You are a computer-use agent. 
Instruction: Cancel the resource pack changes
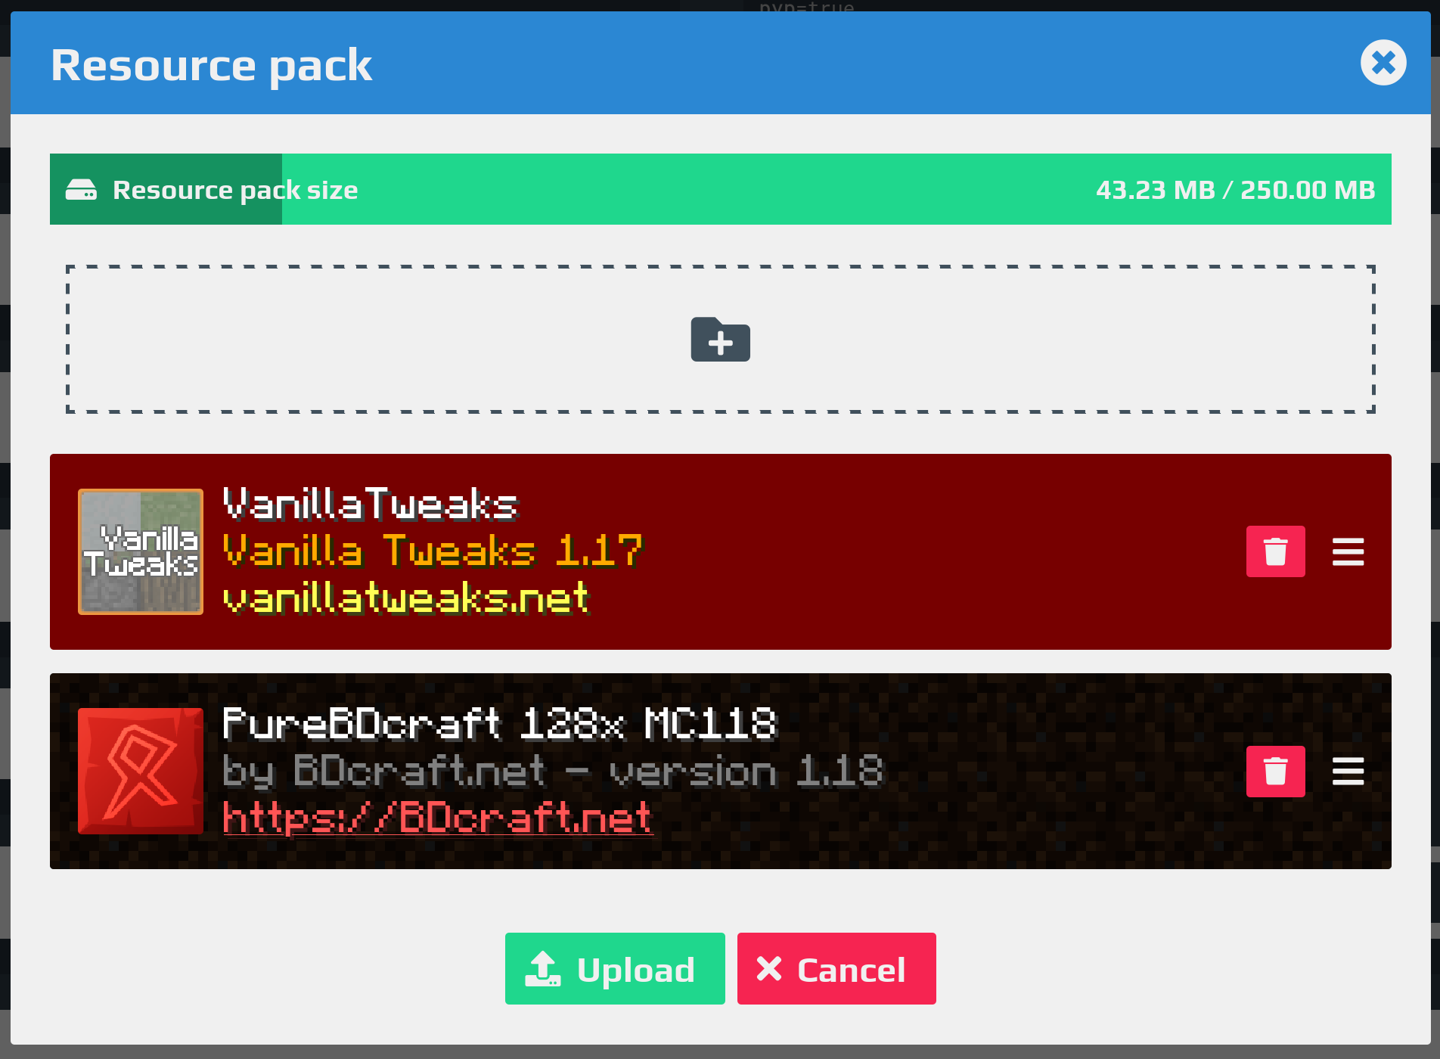click(x=836, y=969)
